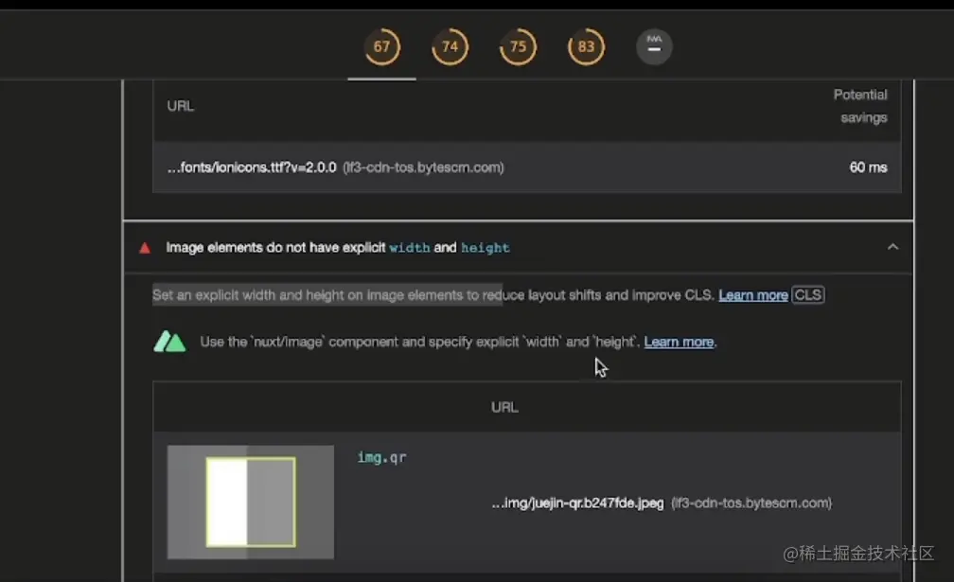Select the lf3-cdn-tos.bytescm.com text beside ionicons
The image size is (954, 582).
[x=423, y=168]
